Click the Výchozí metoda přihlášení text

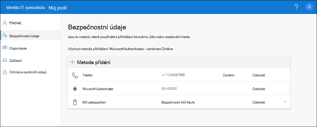coord(88,49)
